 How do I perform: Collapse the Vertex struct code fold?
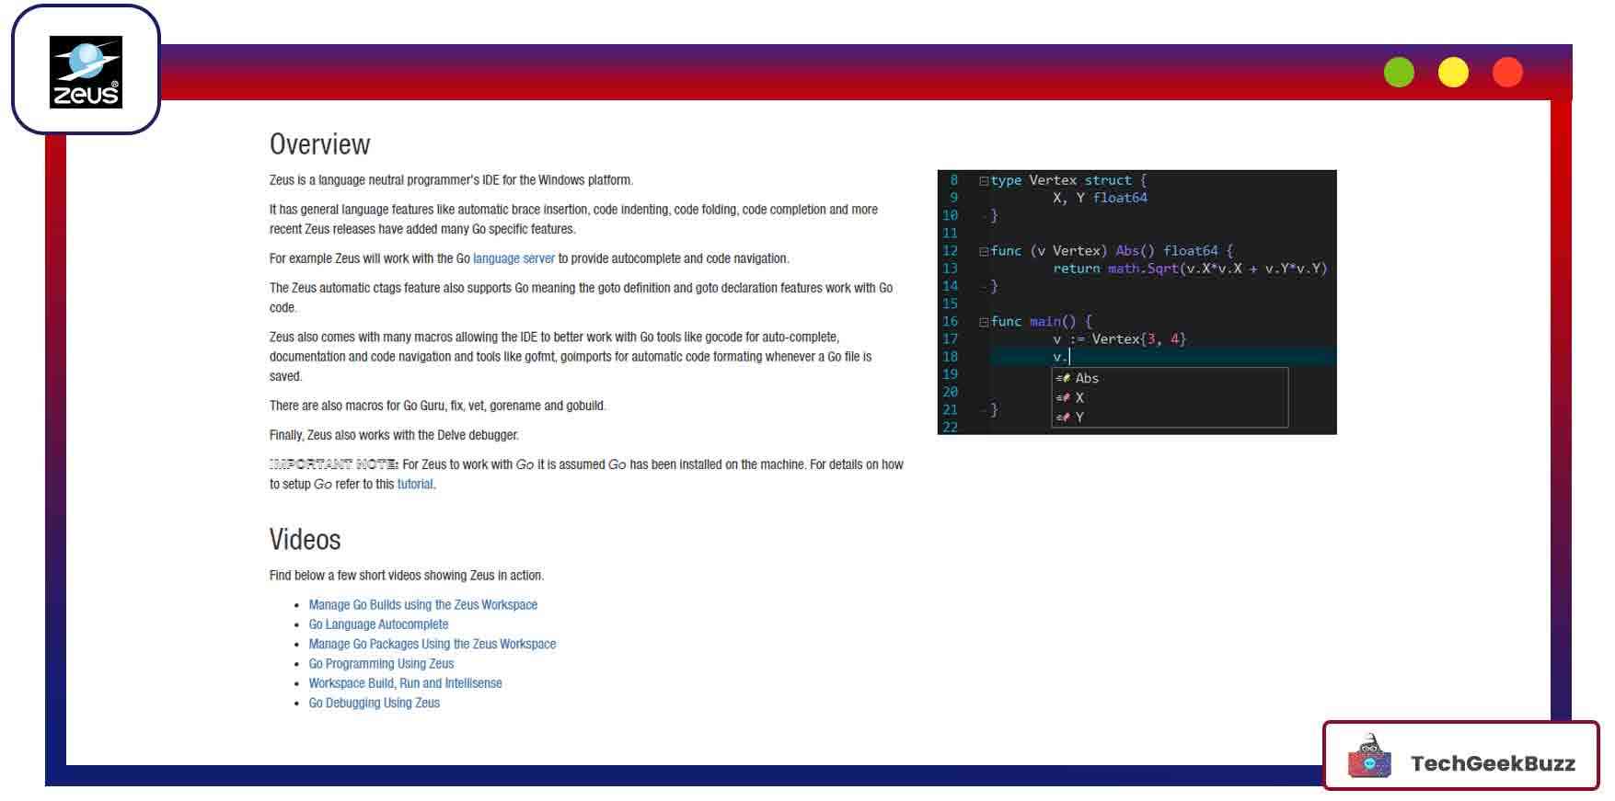(984, 181)
